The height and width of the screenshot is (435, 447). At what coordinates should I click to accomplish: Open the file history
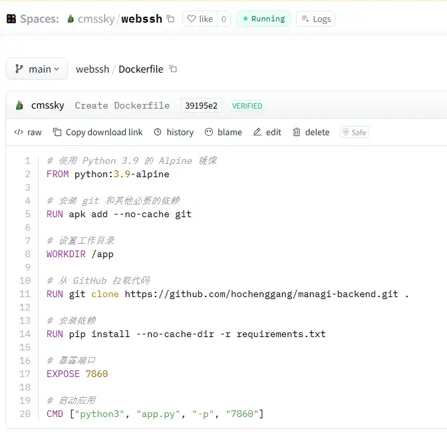pos(174,132)
